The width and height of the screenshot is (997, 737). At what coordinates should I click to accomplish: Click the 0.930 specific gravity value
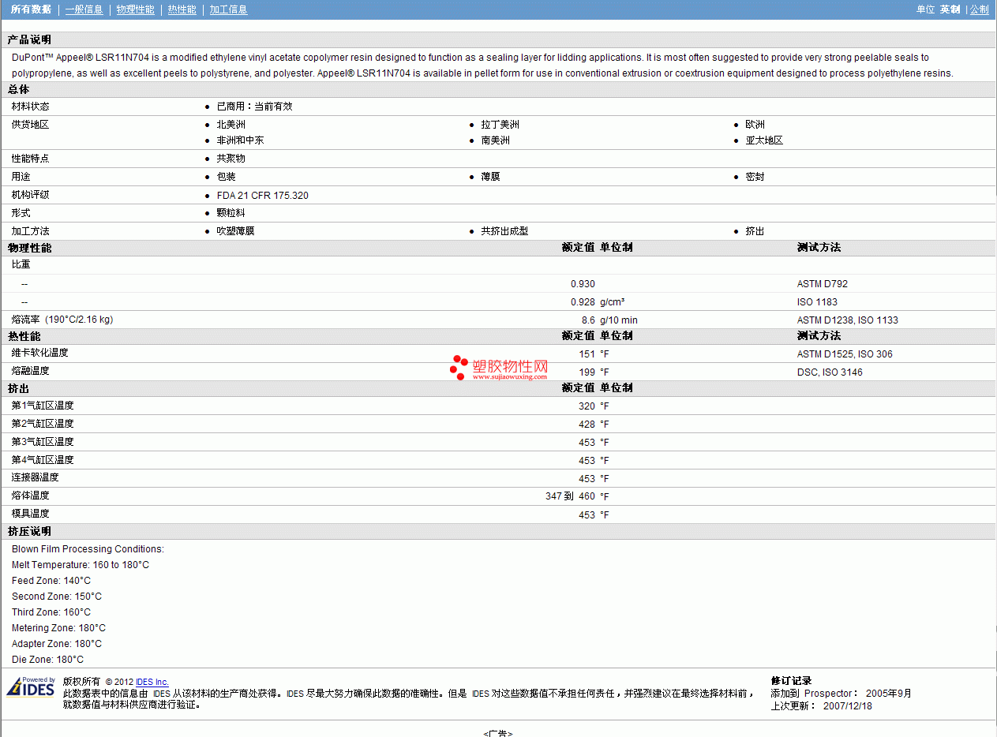click(x=583, y=284)
